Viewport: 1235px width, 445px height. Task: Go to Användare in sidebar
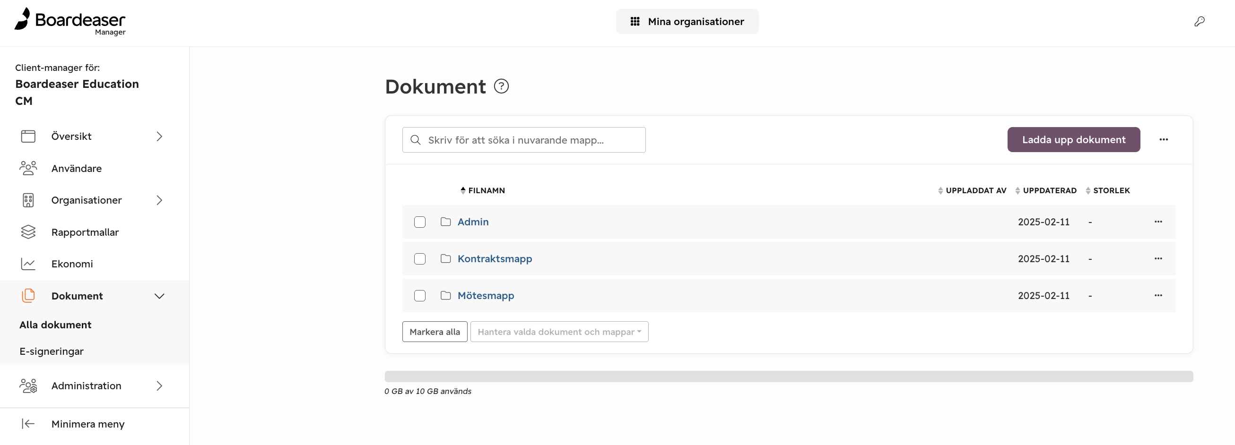pyautogui.click(x=94, y=168)
